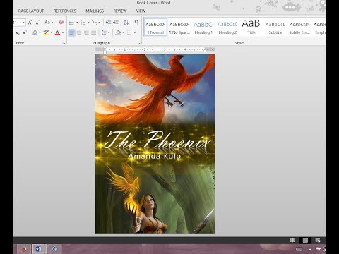
Task: Apply the yellow text highlight color
Action: point(46,32)
